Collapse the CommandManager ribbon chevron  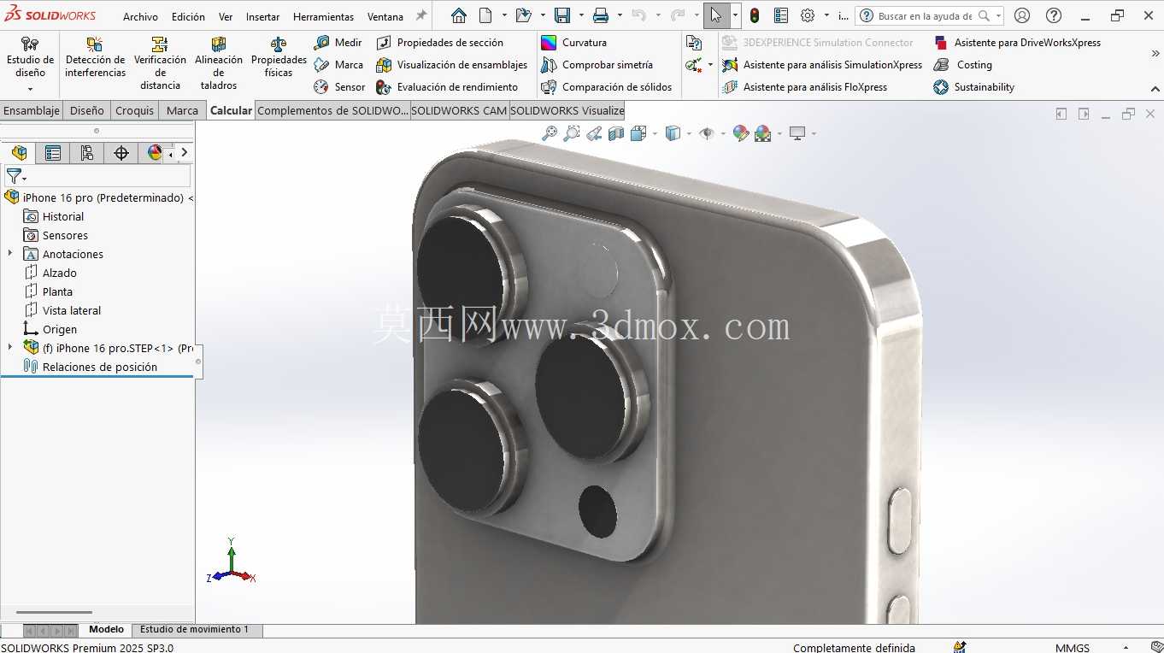[x=1155, y=89]
